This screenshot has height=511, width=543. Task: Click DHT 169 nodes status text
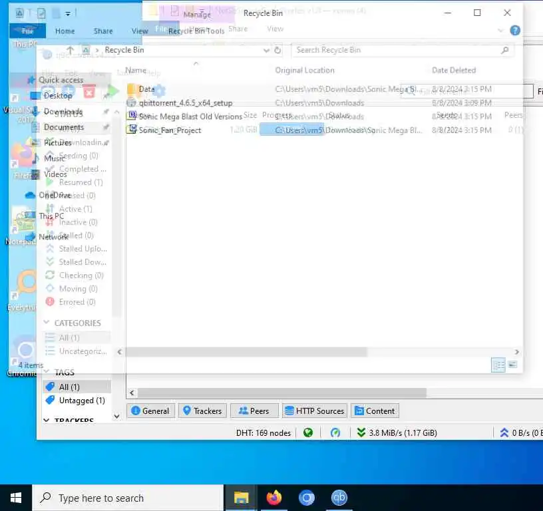coord(264,432)
